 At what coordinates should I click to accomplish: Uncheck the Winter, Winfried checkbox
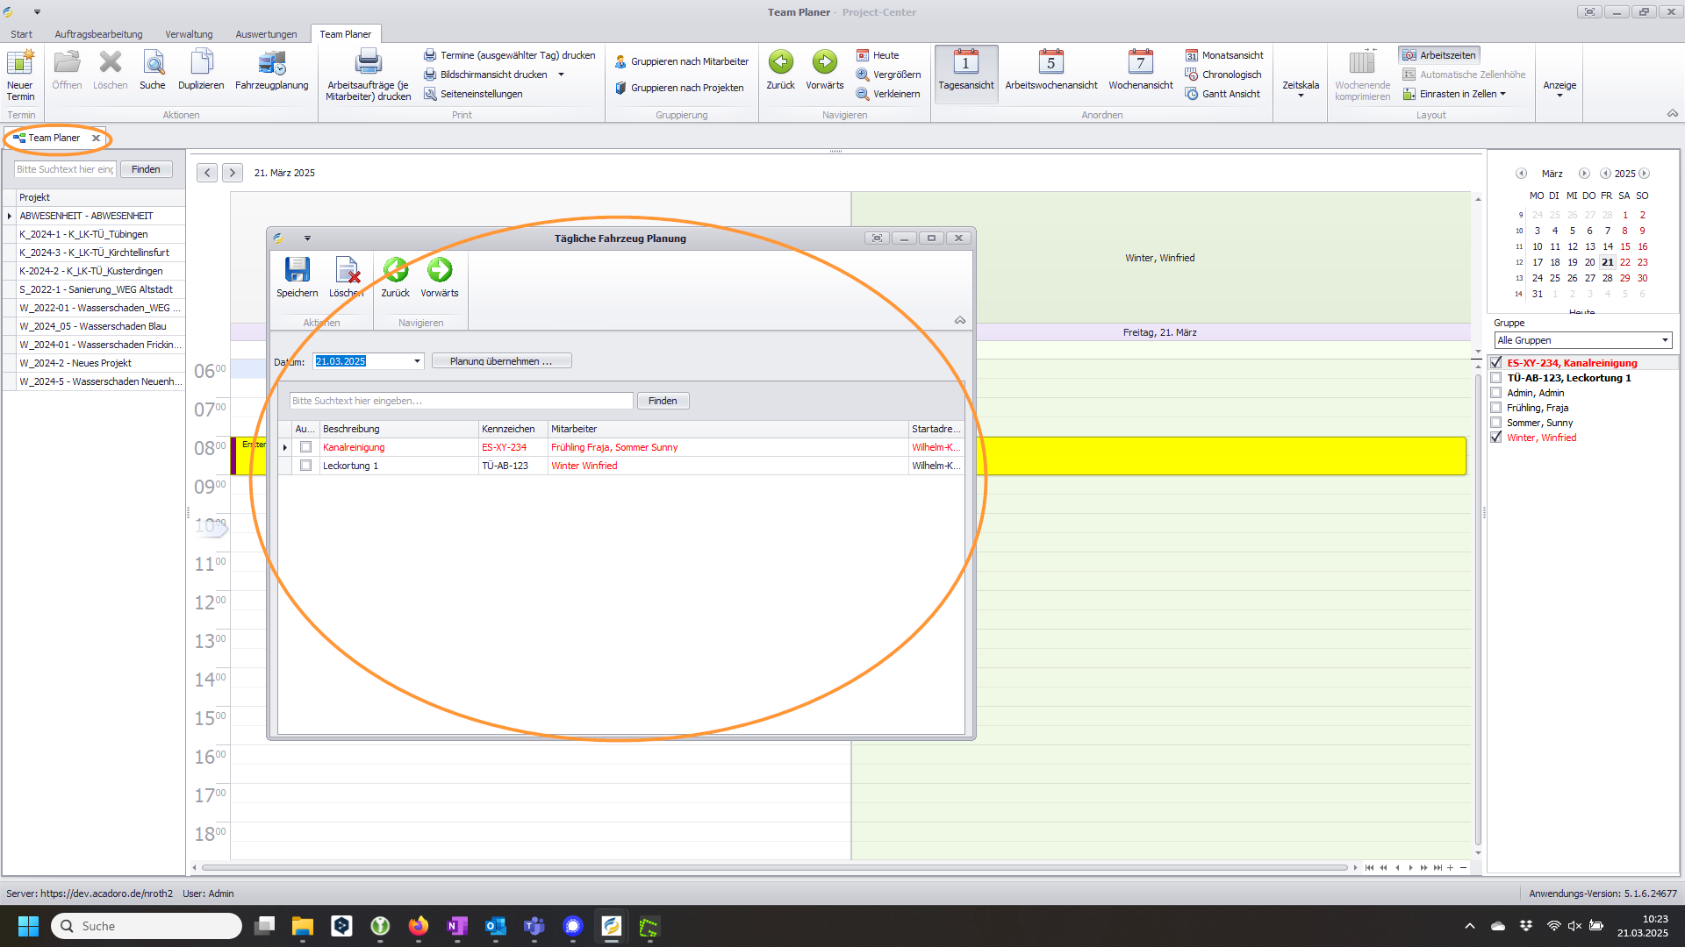tap(1496, 438)
